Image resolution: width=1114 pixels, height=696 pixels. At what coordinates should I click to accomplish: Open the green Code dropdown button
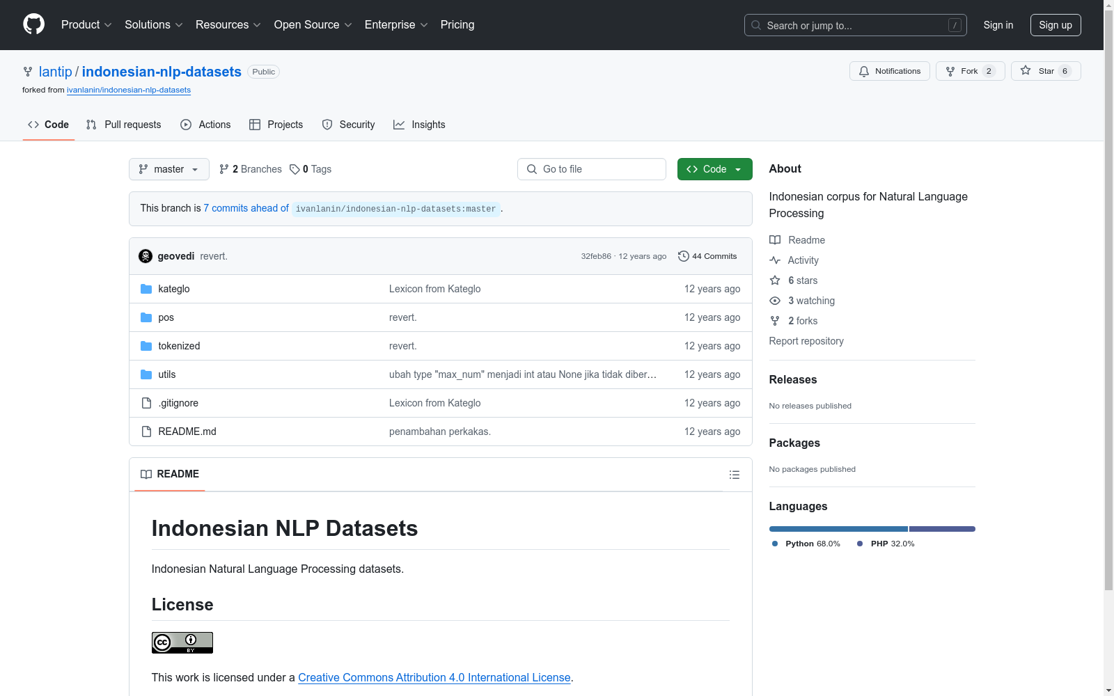(x=714, y=169)
